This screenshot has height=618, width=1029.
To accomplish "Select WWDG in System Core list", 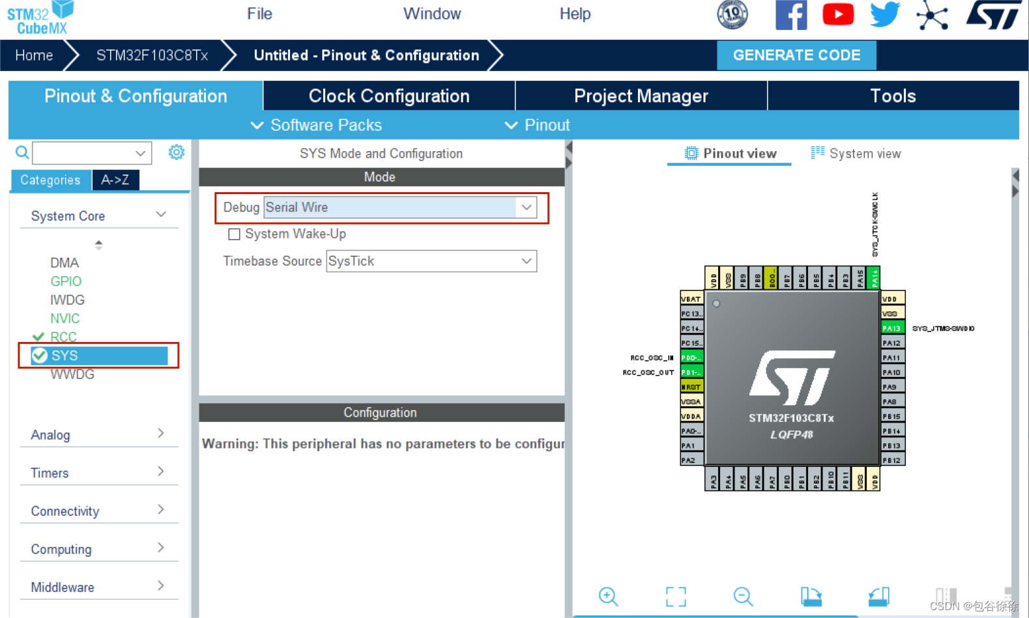I will 72,374.
